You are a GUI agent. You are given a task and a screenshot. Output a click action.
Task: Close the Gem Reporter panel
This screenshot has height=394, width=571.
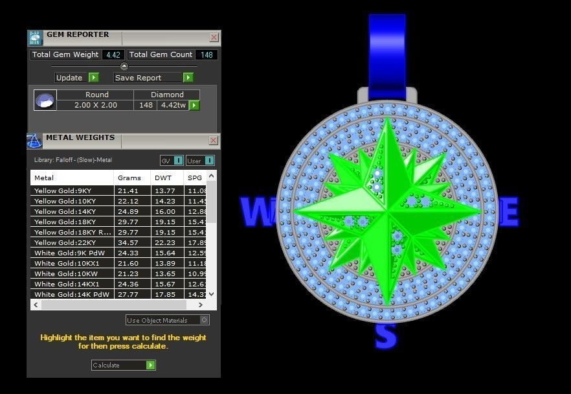[214, 37]
